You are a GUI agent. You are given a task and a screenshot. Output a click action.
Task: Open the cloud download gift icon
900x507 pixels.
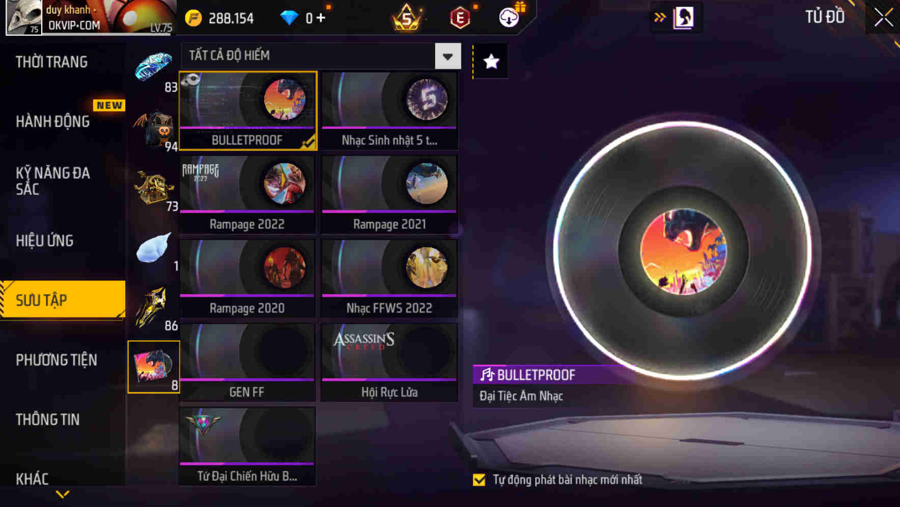click(509, 17)
